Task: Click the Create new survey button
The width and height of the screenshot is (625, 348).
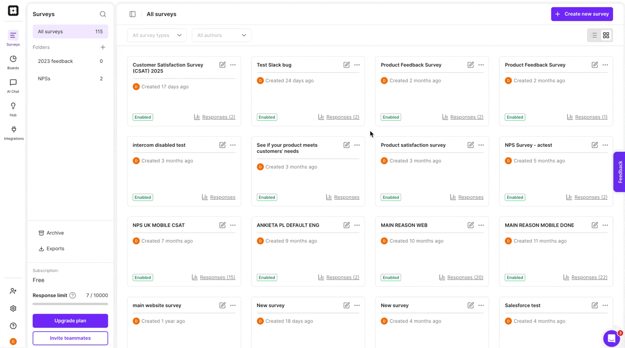Action: click(582, 14)
